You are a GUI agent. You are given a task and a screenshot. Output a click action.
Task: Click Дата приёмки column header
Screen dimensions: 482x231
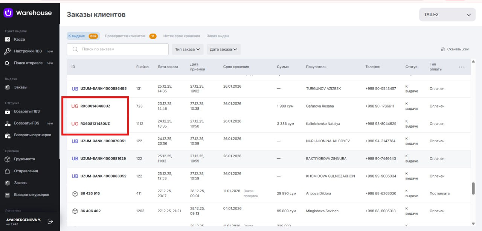[x=198, y=67]
